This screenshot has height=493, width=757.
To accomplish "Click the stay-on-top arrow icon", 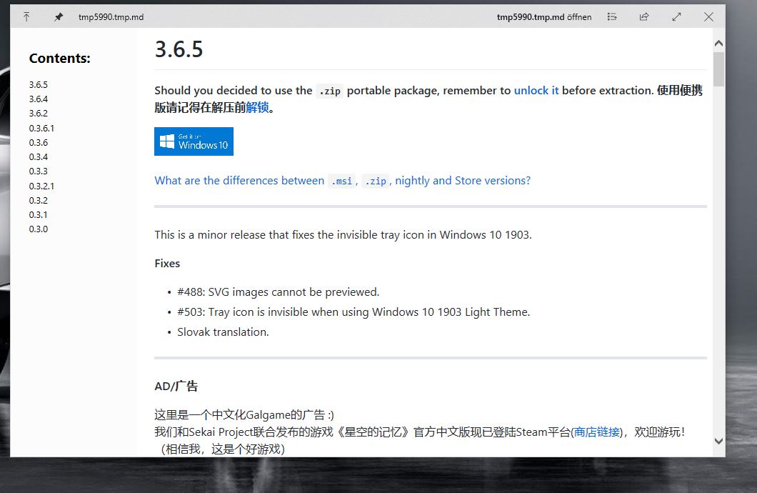I will (26, 17).
